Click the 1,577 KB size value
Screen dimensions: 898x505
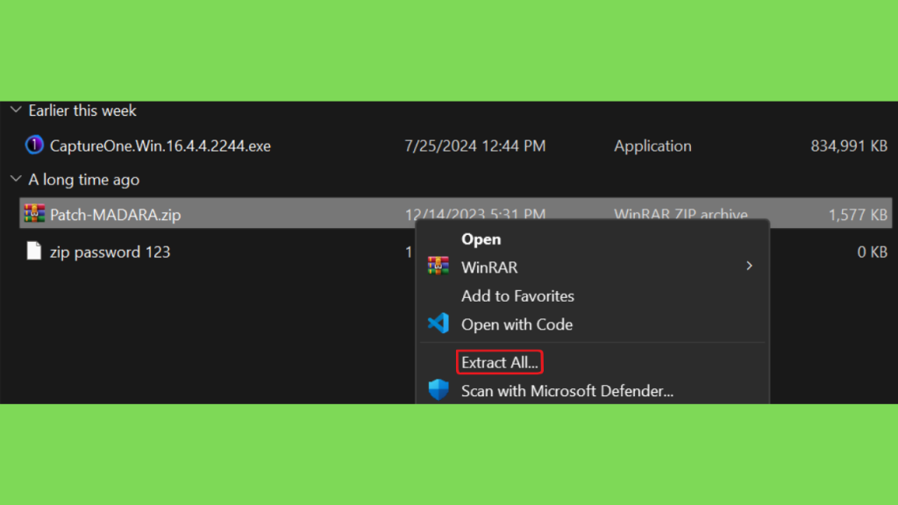coord(858,215)
